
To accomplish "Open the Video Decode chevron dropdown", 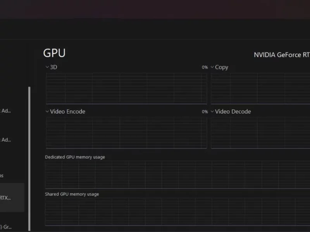I will tap(212, 112).
